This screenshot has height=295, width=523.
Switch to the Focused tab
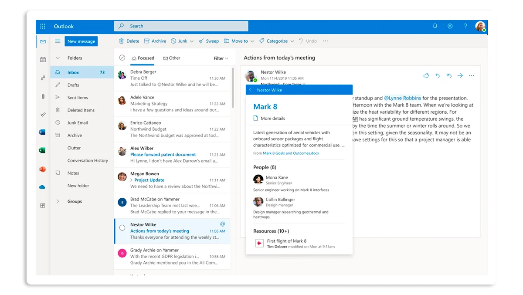[x=143, y=58]
